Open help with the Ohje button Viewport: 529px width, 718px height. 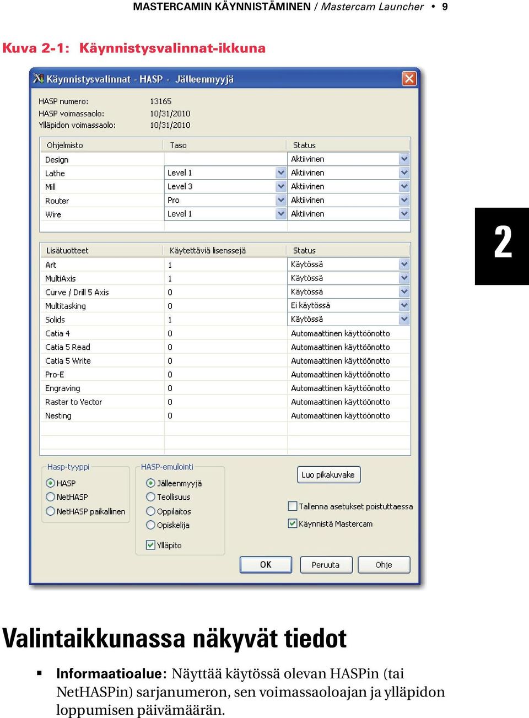coord(384,564)
